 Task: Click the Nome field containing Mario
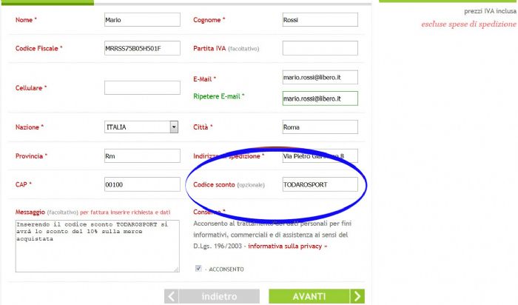[x=141, y=20]
